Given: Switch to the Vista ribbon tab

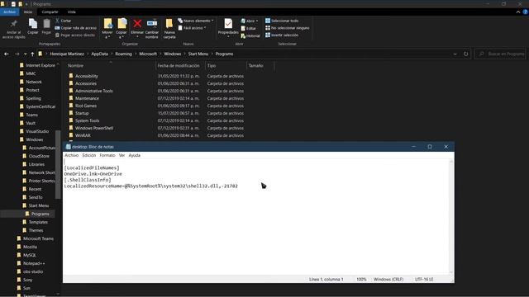Looking at the screenshot, I should (72, 12).
